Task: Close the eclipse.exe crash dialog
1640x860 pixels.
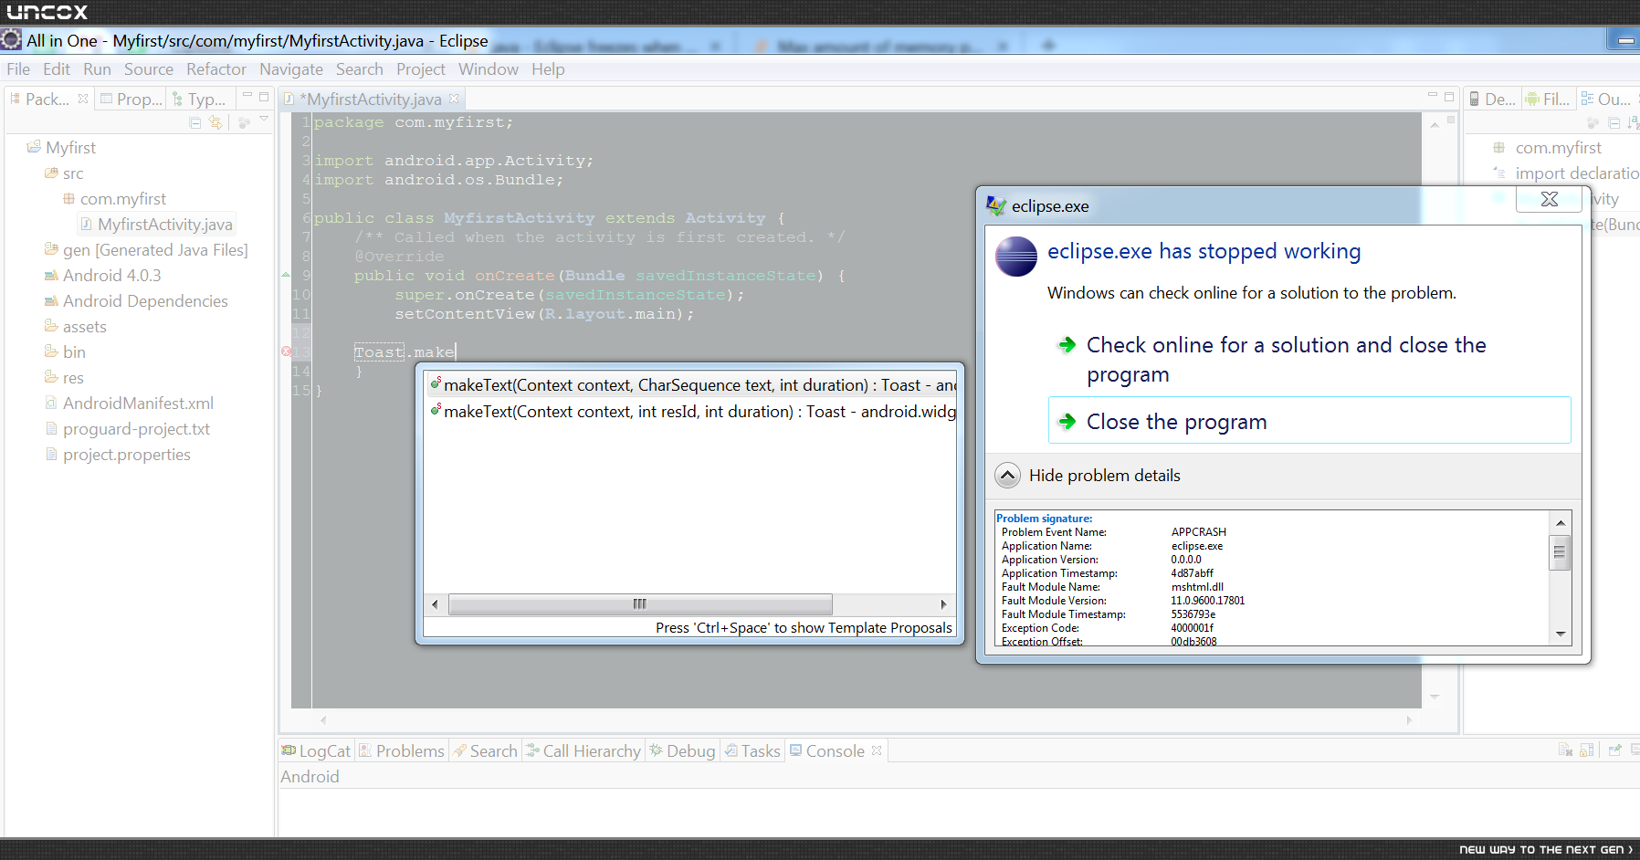Action: tap(1549, 199)
